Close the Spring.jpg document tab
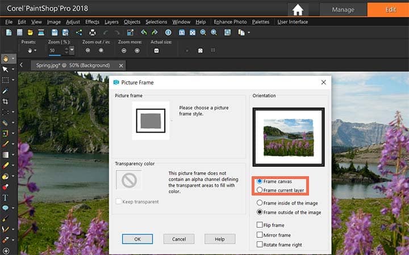The image size is (409, 255). (x=121, y=66)
